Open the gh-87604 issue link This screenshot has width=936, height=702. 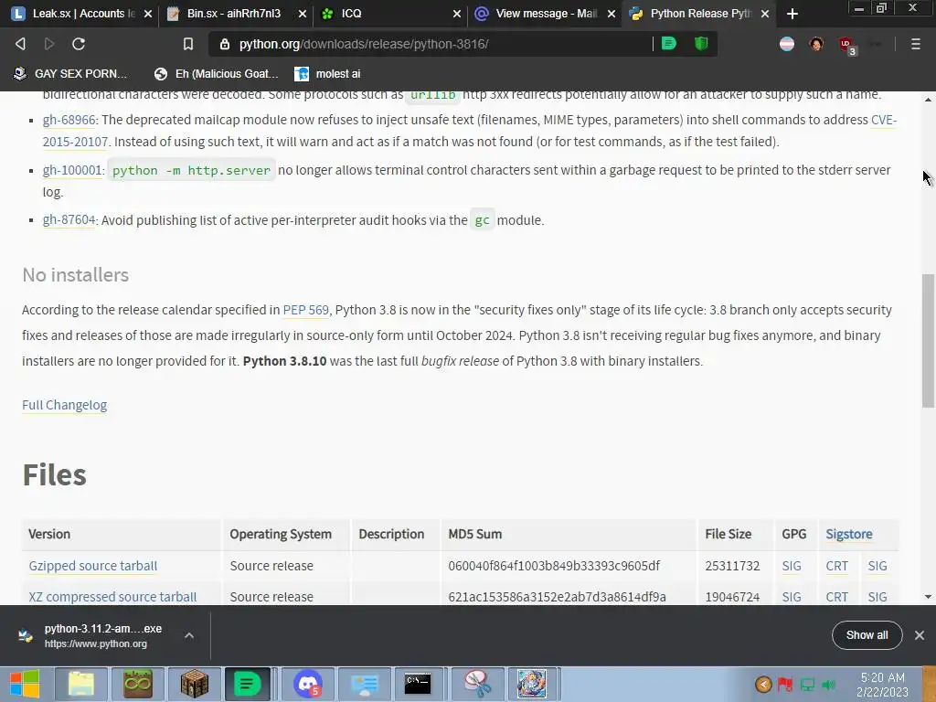pos(69,219)
